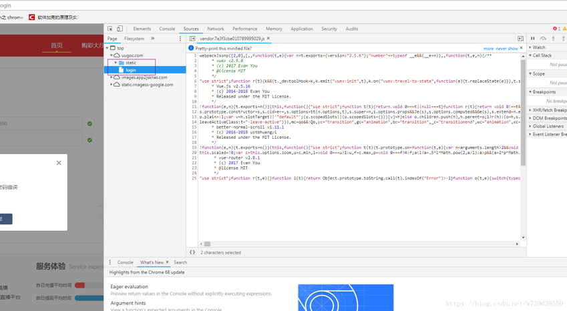Screen dimensions: 567x311
Task: Collapse the uugoc.com domain node
Action: [112, 55]
